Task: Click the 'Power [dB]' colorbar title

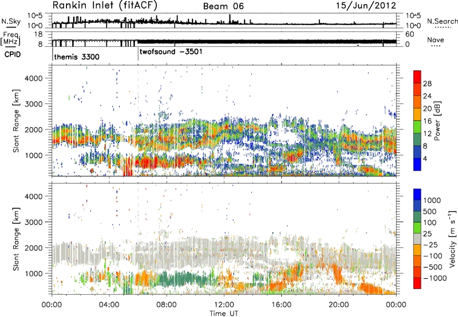Action: coord(437,121)
